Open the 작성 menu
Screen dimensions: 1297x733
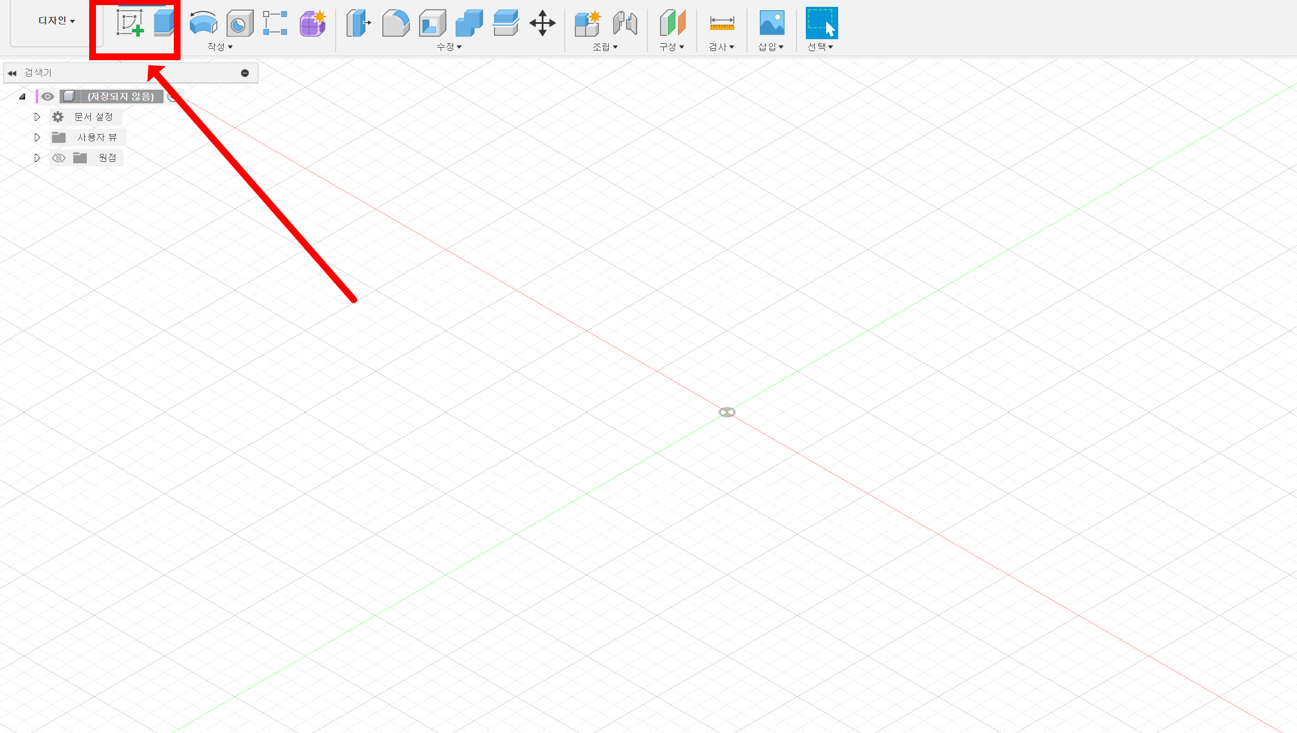coord(220,47)
